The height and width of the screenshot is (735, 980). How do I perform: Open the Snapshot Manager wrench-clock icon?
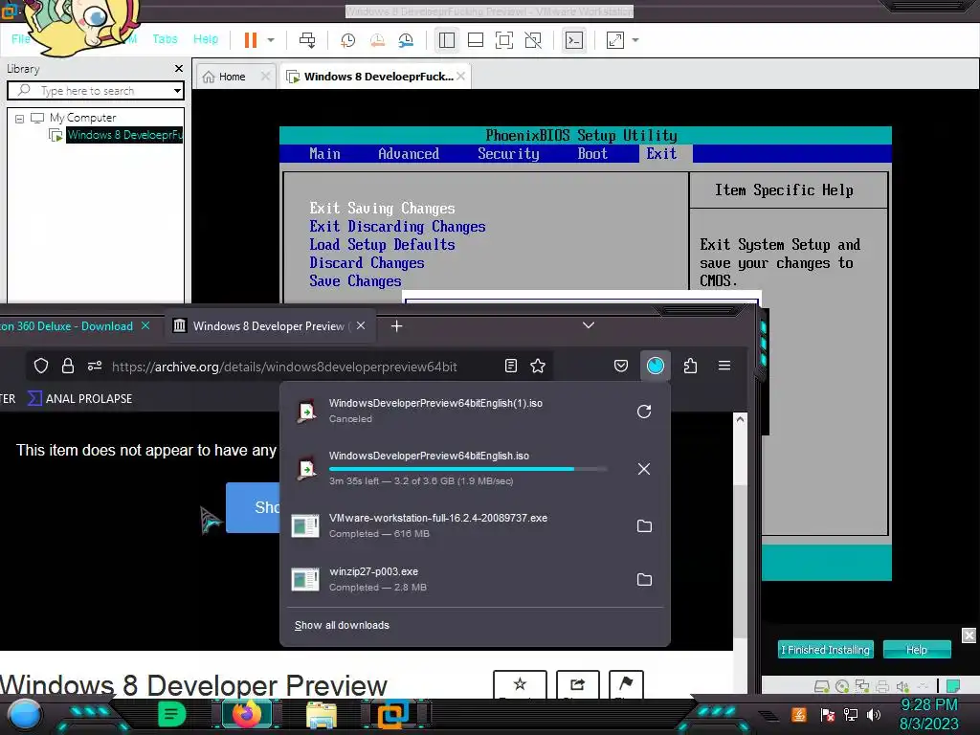[x=406, y=40]
